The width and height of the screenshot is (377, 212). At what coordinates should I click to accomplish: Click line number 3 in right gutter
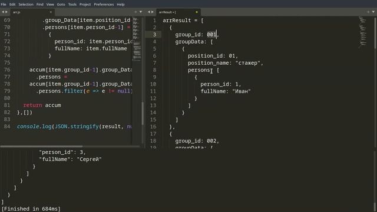coord(154,34)
